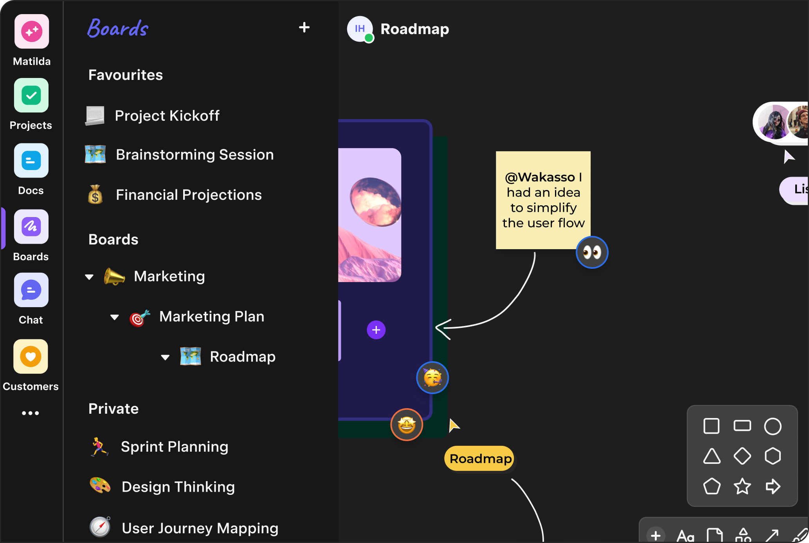Add a new board with plus button
Image resolution: width=809 pixels, height=543 pixels.
click(x=304, y=27)
